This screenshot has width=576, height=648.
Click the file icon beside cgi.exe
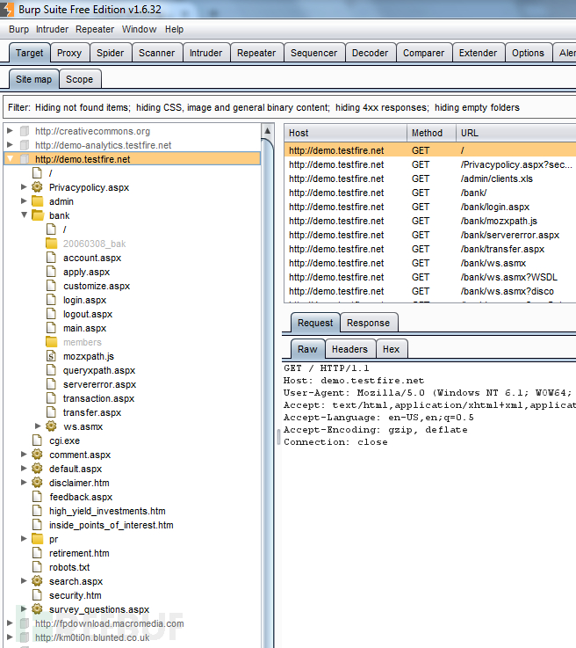[37, 440]
